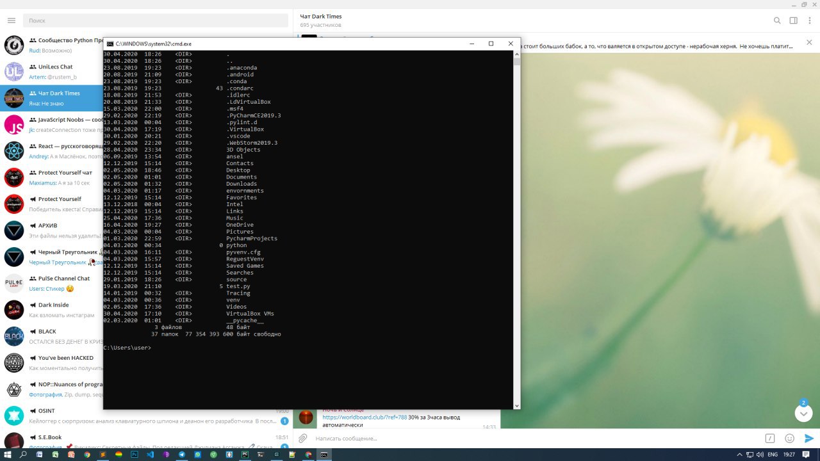
Task: Click PycharmProjects entry in cmd listing
Action: click(252, 238)
